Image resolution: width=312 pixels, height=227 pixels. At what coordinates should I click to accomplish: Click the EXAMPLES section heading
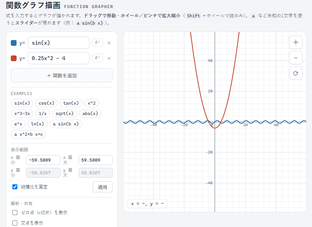pyautogui.click(x=22, y=93)
